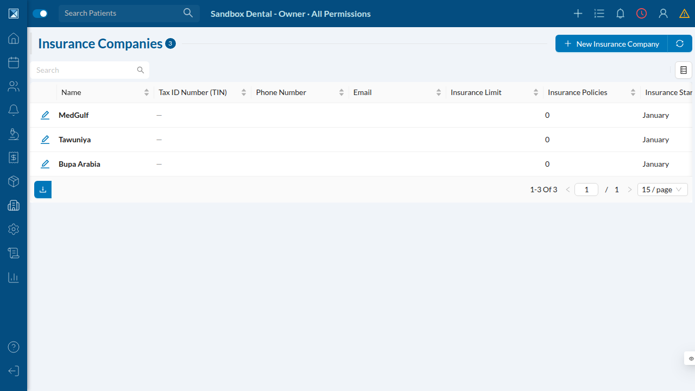This screenshot has width=695, height=391.
Task: Click the 1-3 Of 3 pagination text
Action: point(544,190)
